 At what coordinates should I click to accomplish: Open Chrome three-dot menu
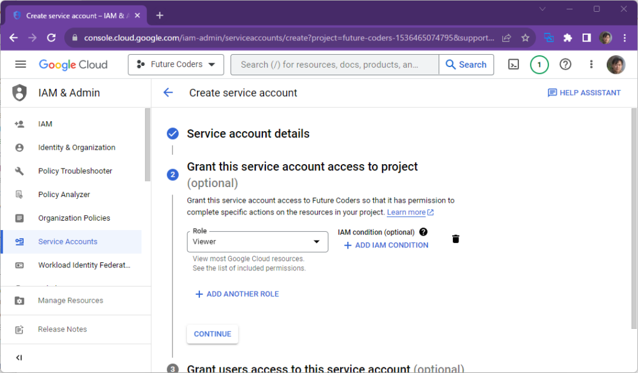point(624,38)
